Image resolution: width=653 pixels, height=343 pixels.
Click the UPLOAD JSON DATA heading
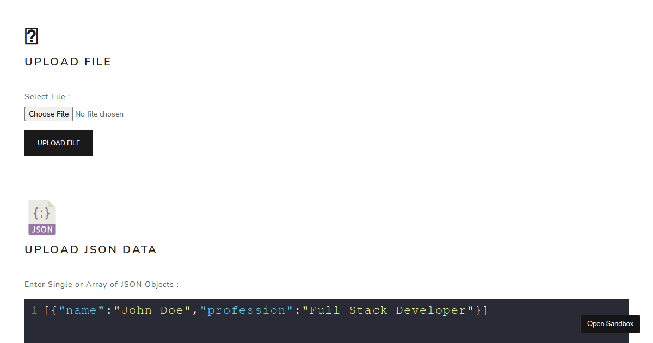(91, 249)
